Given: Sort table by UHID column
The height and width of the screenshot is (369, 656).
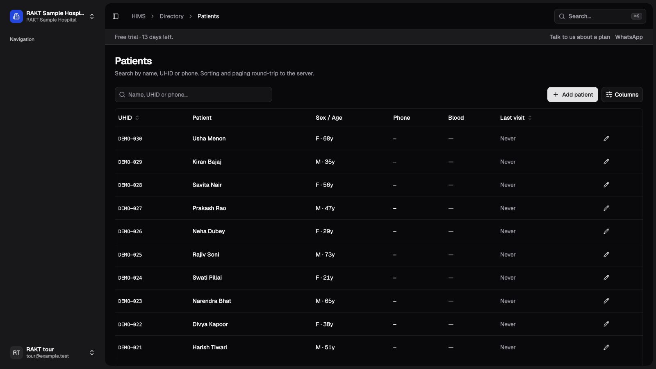Looking at the screenshot, I should pyautogui.click(x=129, y=118).
